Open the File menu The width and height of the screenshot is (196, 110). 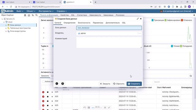[x=20, y=11]
